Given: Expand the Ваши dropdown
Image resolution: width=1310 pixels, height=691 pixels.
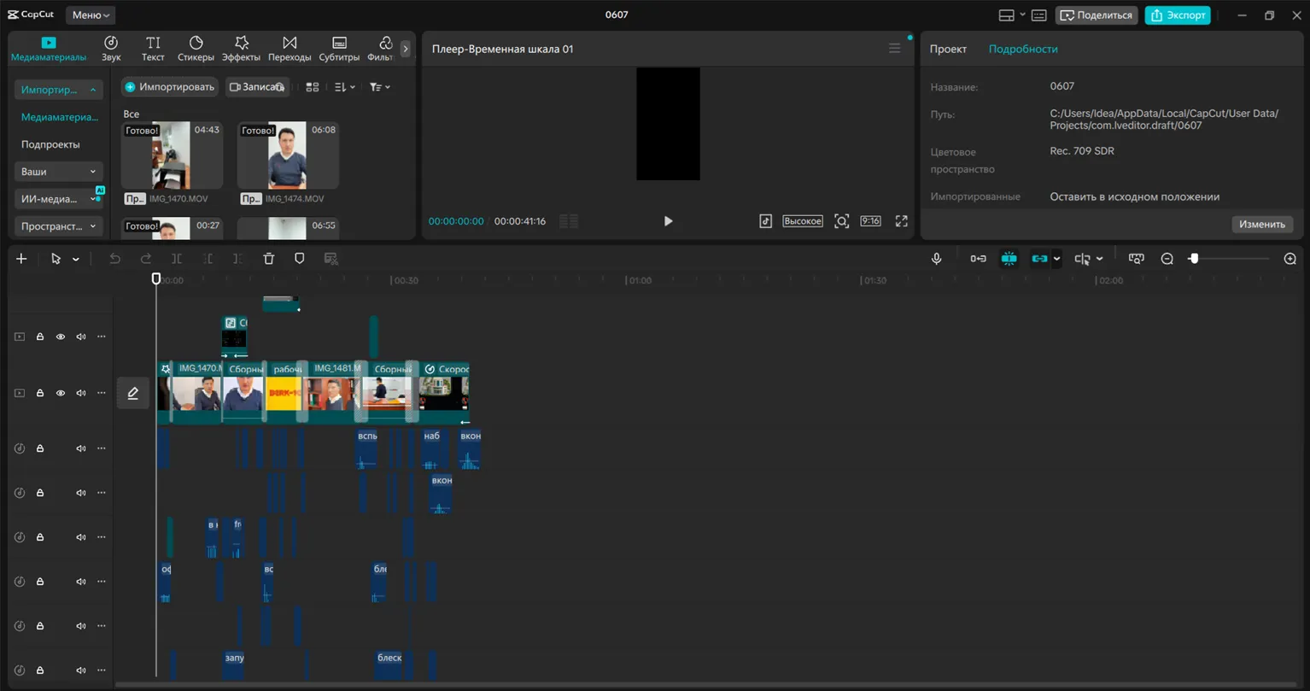Looking at the screenshot, I should point(59,172).
